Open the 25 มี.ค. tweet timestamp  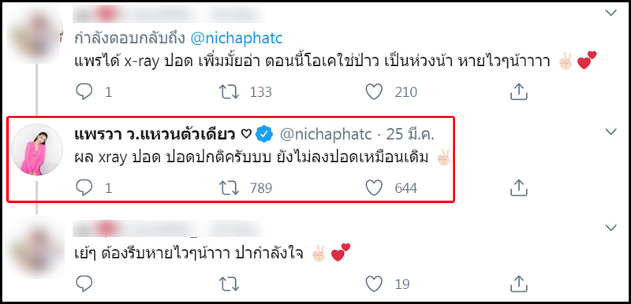(x=410, y=135)
